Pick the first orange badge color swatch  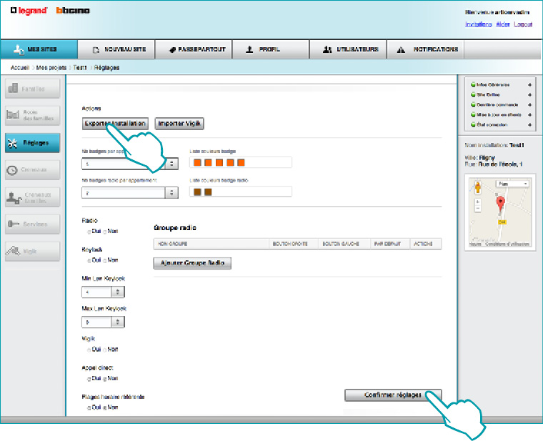[x=198, y=162]
